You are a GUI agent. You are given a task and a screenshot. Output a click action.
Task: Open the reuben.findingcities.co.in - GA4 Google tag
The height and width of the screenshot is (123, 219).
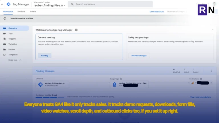[x=129, y=84]
